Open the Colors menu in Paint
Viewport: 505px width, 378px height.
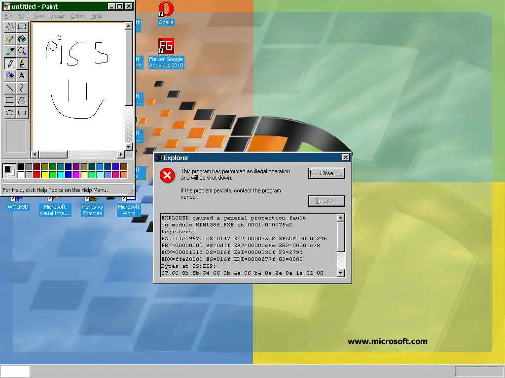pyautogui.click(x=78, y=16)
